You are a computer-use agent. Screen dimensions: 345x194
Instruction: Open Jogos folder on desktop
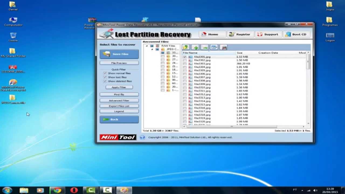[x=330, y=6]
